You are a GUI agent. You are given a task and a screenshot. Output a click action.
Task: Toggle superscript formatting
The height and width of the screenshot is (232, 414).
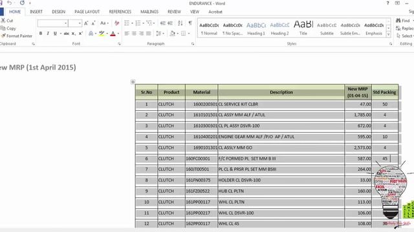81,34
